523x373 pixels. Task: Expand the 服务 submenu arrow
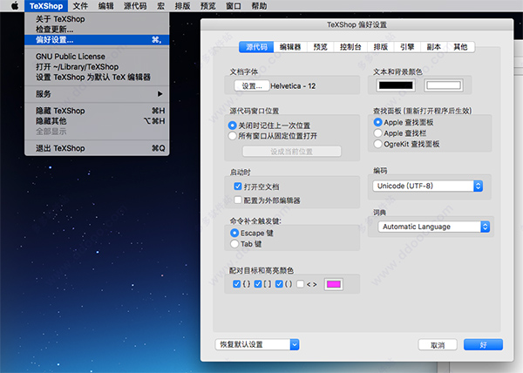tap(160, 94)
